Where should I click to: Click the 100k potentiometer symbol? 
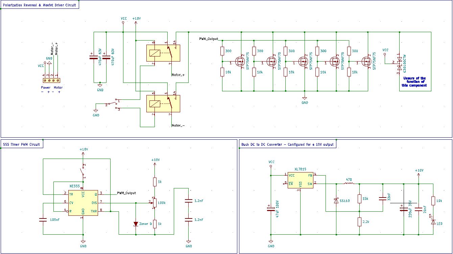[x=154, y=203]
